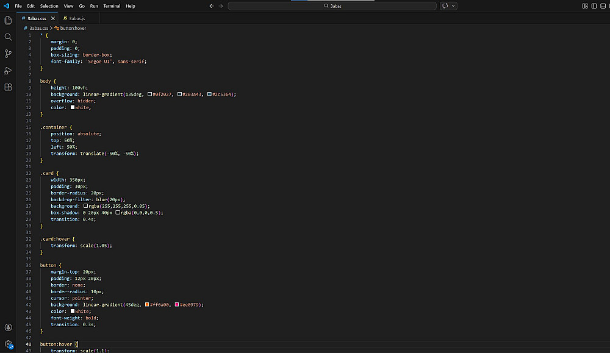
Task: Open the Terminal menu
Action: coord(112,6)
